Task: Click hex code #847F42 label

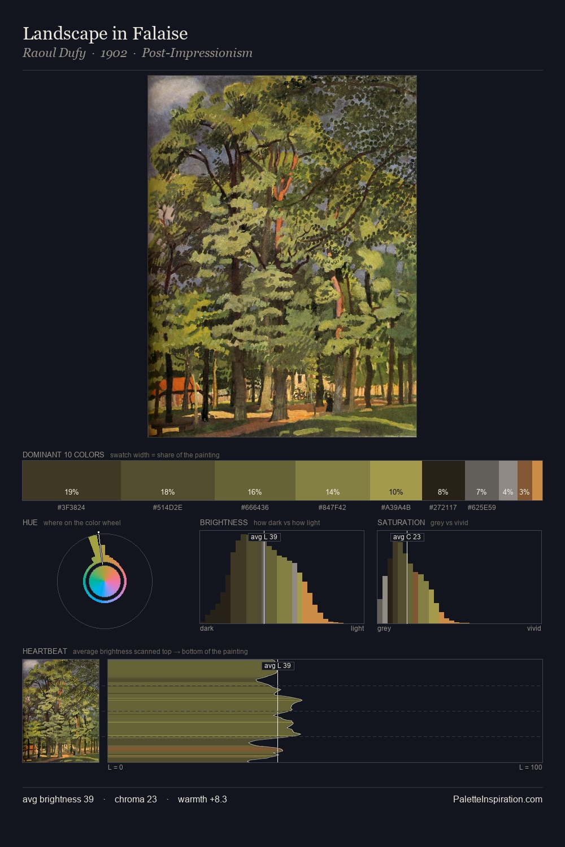Action: click(x=332, y=508)
